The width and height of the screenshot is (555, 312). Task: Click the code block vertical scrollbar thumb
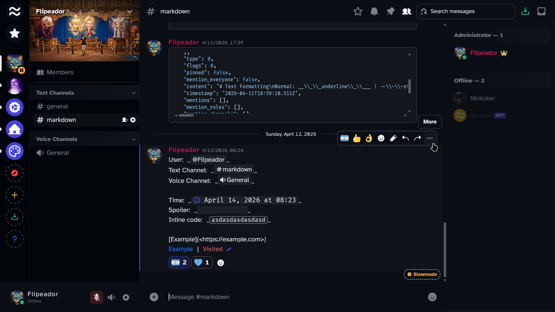pos(409,86)
